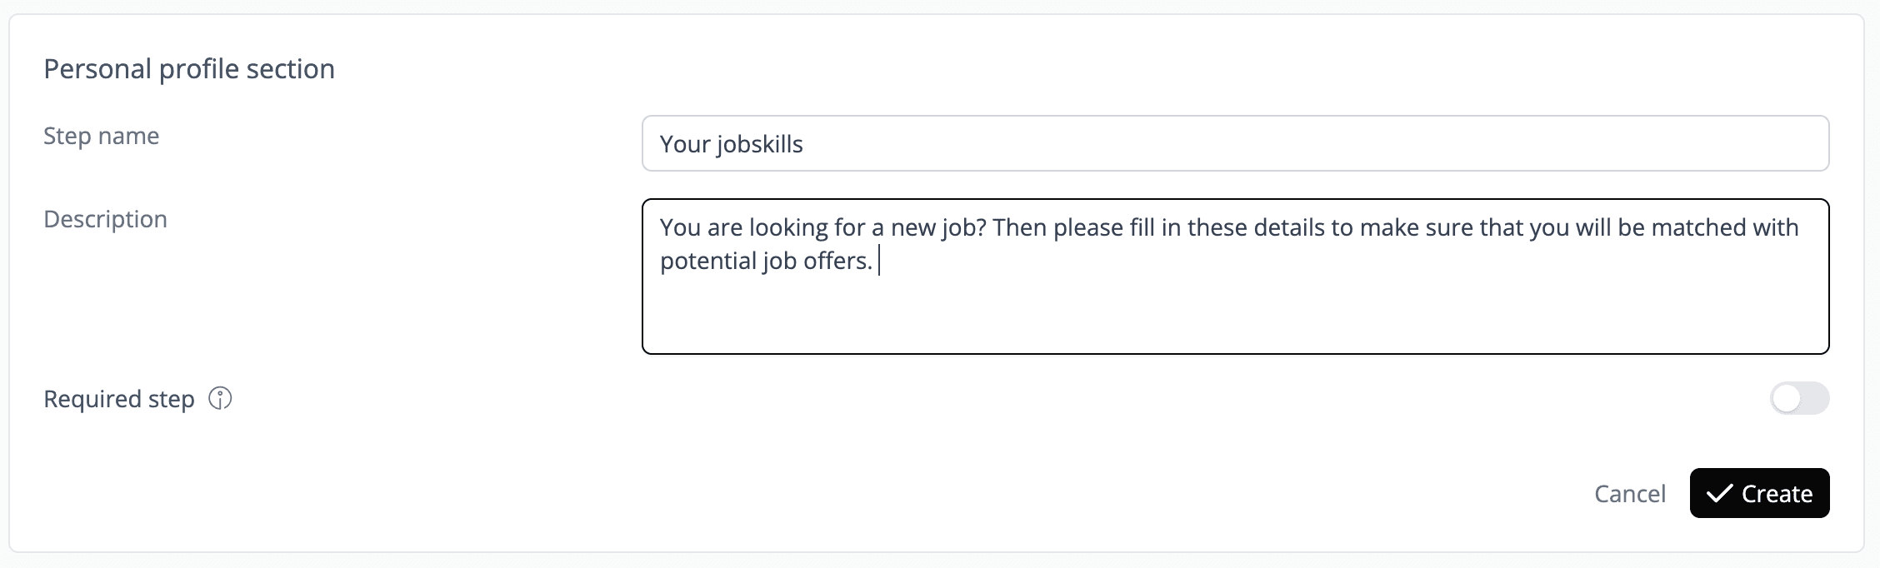Click the "Description" label
The height and width of the screenshot is (568, 1880).
click(105, 219)
